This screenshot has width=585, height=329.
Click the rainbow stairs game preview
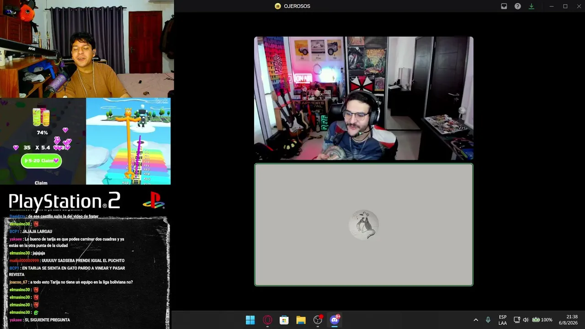[128, 141]
